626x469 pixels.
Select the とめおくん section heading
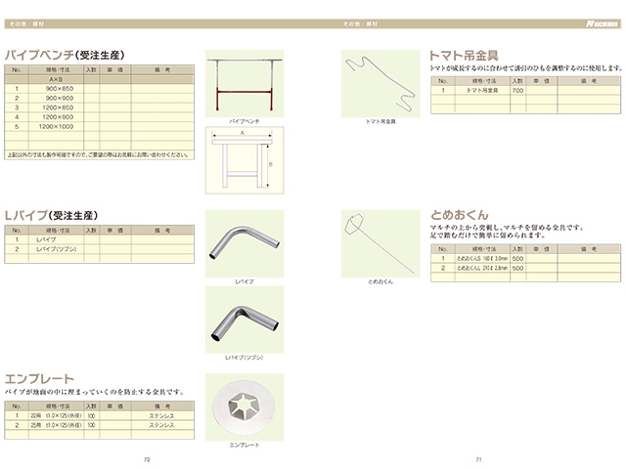[x=459, y=215]
